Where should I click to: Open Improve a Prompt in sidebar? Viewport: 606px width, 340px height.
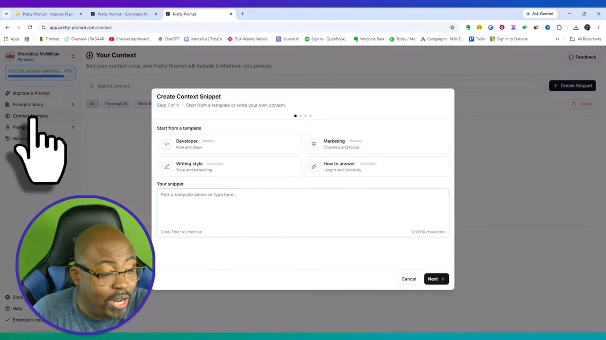(x=31, y=93)
